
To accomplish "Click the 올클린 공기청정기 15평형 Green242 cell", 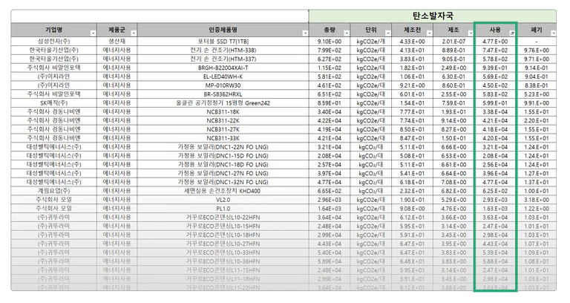I will [x=223, y=103].
